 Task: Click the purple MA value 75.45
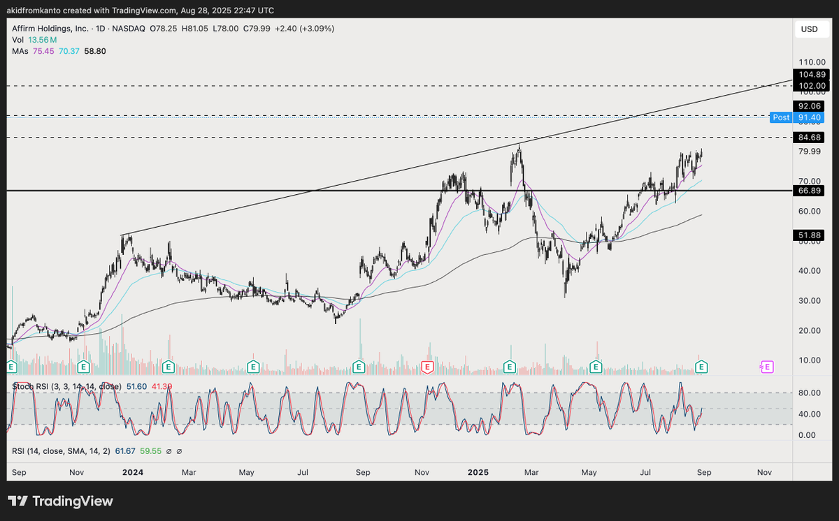click(45, 51)
